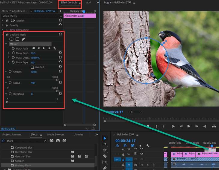Open the Libraries panel tab
The image size is (219, 170).
pos(78,134)
